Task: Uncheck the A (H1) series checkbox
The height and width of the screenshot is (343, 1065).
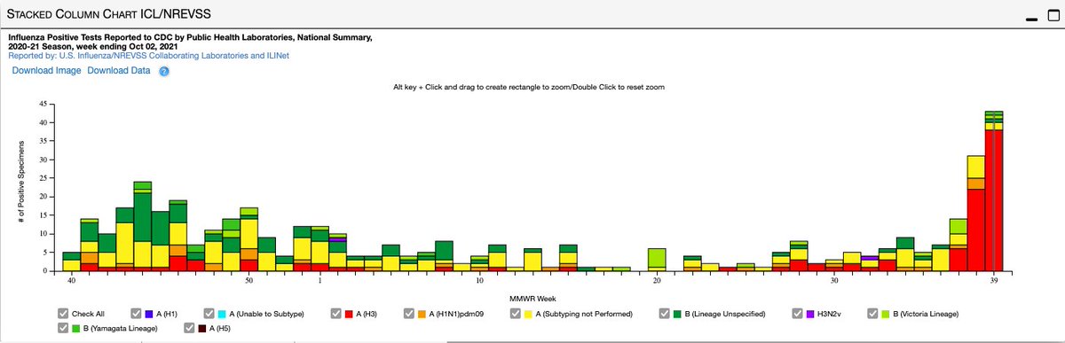Action: click(137, 313)
